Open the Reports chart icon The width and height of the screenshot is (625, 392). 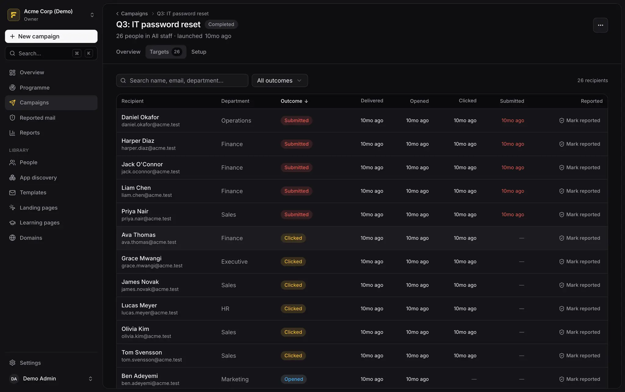coord(12,133)
